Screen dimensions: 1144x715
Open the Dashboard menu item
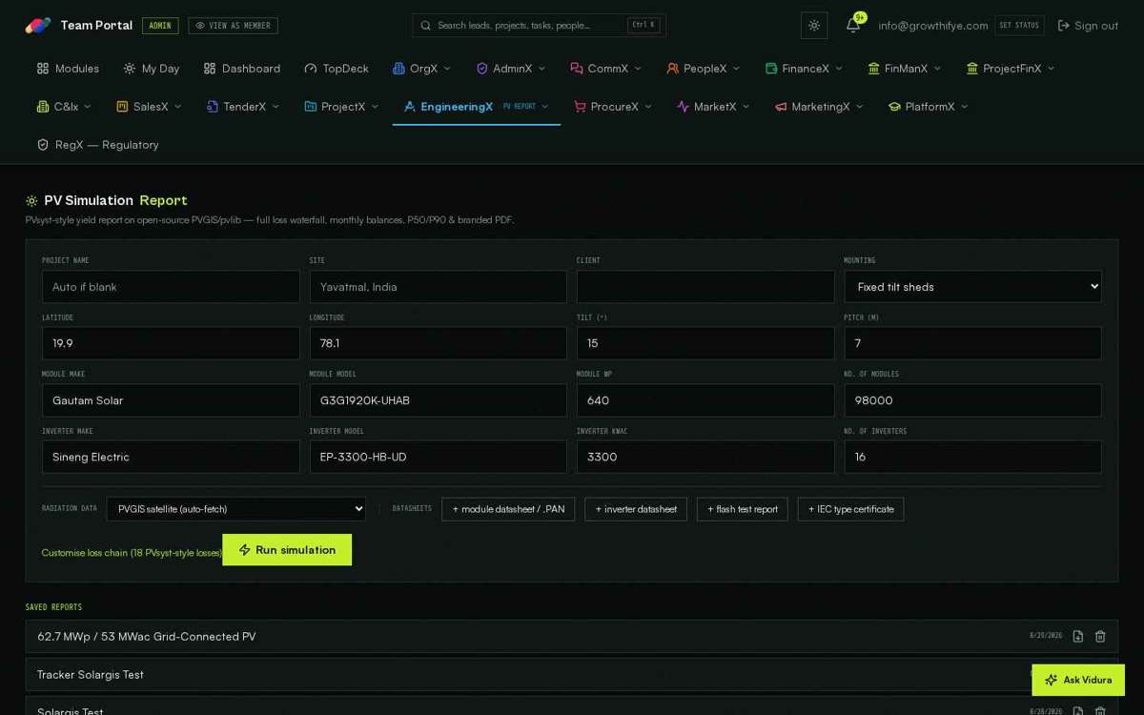(x=241, y=69)
